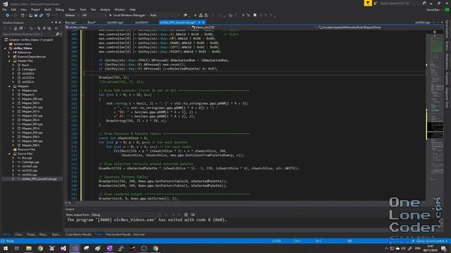Close the active olcNes_PPU editor tab
Viewport: 451px width, 253px height.
coord(204,22)
